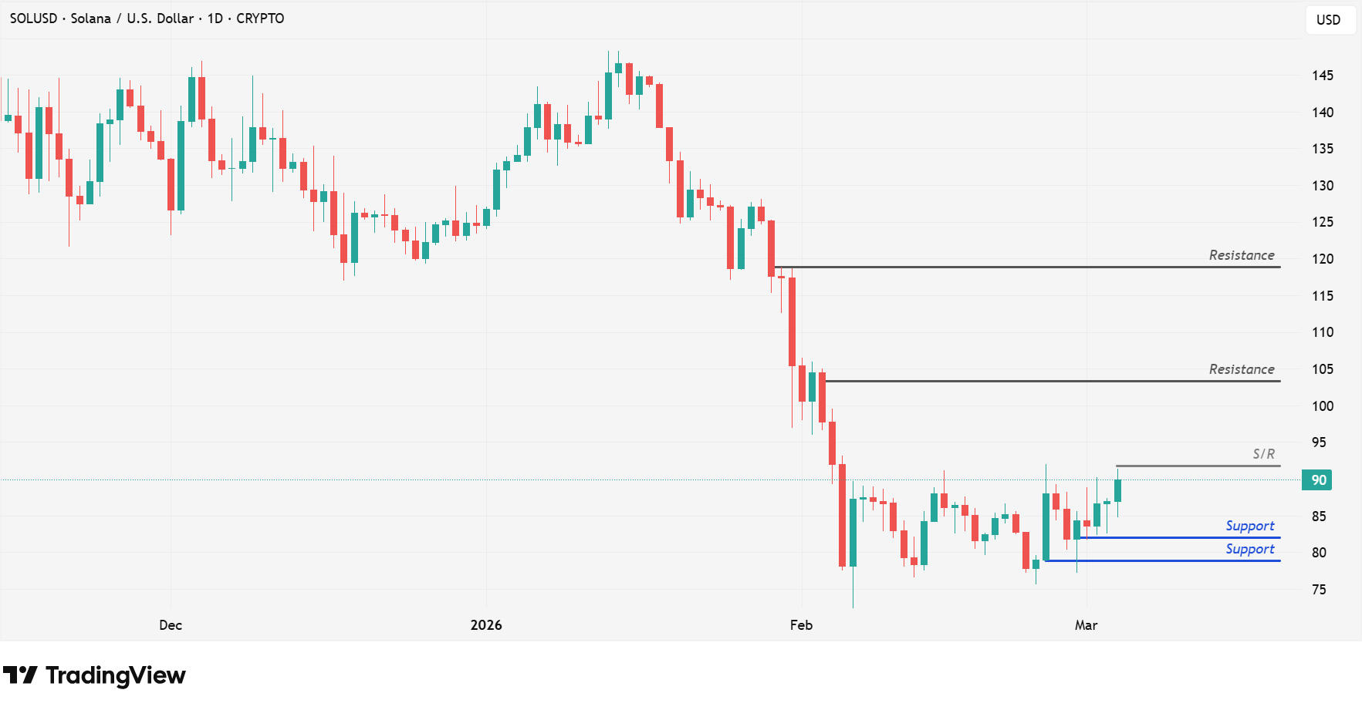The width and height of the screenshot is (1362, 710).
Task: Click the Dec date on time axis
Action: [171, 625]
